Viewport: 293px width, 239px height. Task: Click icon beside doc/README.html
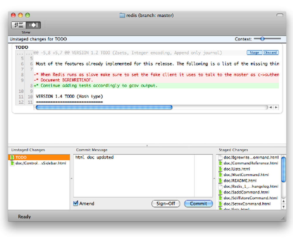coord(221,181)
